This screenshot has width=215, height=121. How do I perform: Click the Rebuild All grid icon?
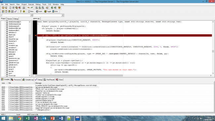[12, 11]
